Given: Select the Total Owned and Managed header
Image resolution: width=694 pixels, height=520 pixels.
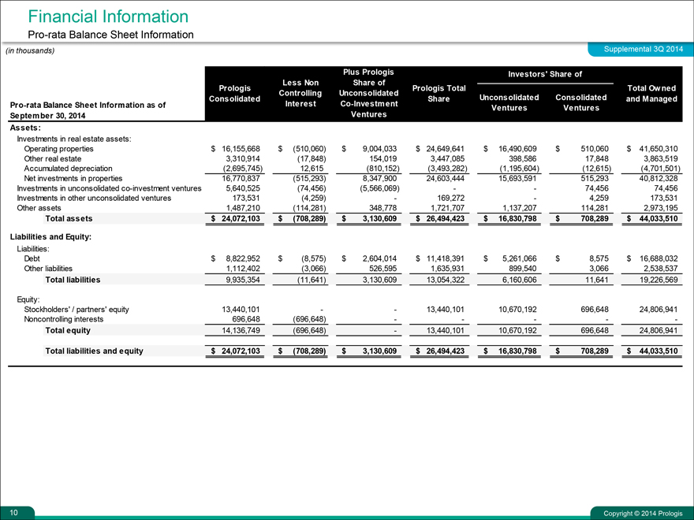Looking at the screenshot, I should click(x=652, y=94).
